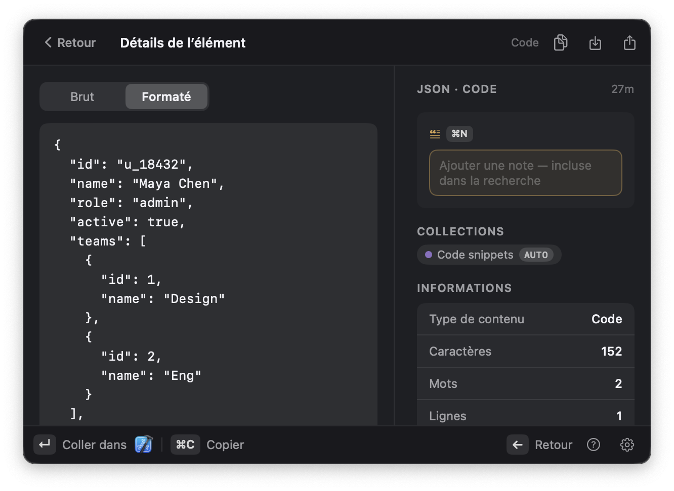Click the ⌘N shortcut badge
This screenshot has width=674, height=491.
(459, 133)
